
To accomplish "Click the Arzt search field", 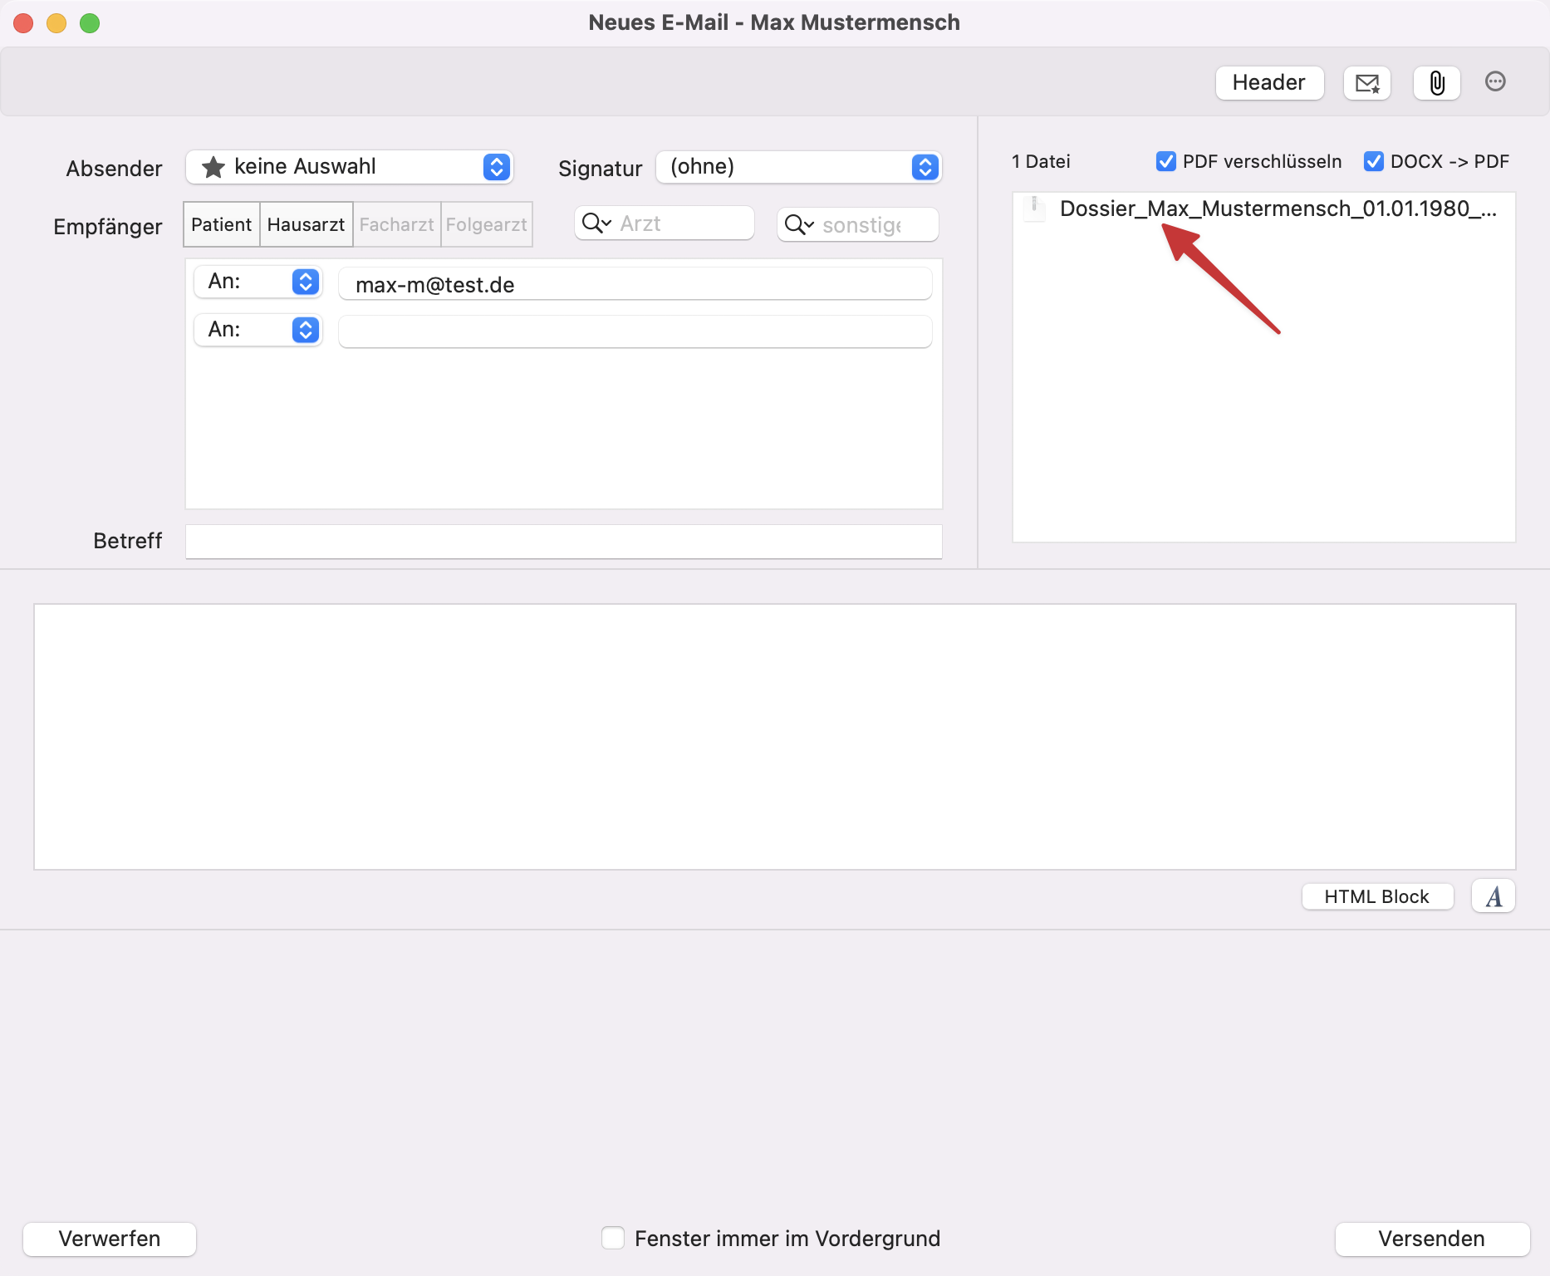I will [665, 223].
